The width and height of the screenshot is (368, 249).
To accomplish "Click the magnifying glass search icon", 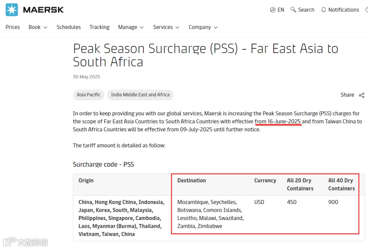I will [x=293, y=10].
